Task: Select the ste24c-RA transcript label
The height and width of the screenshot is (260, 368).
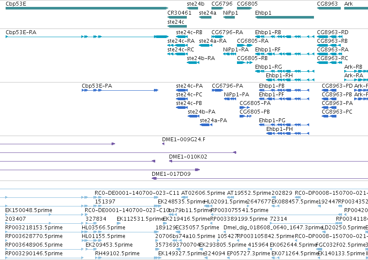Action: 181,41
